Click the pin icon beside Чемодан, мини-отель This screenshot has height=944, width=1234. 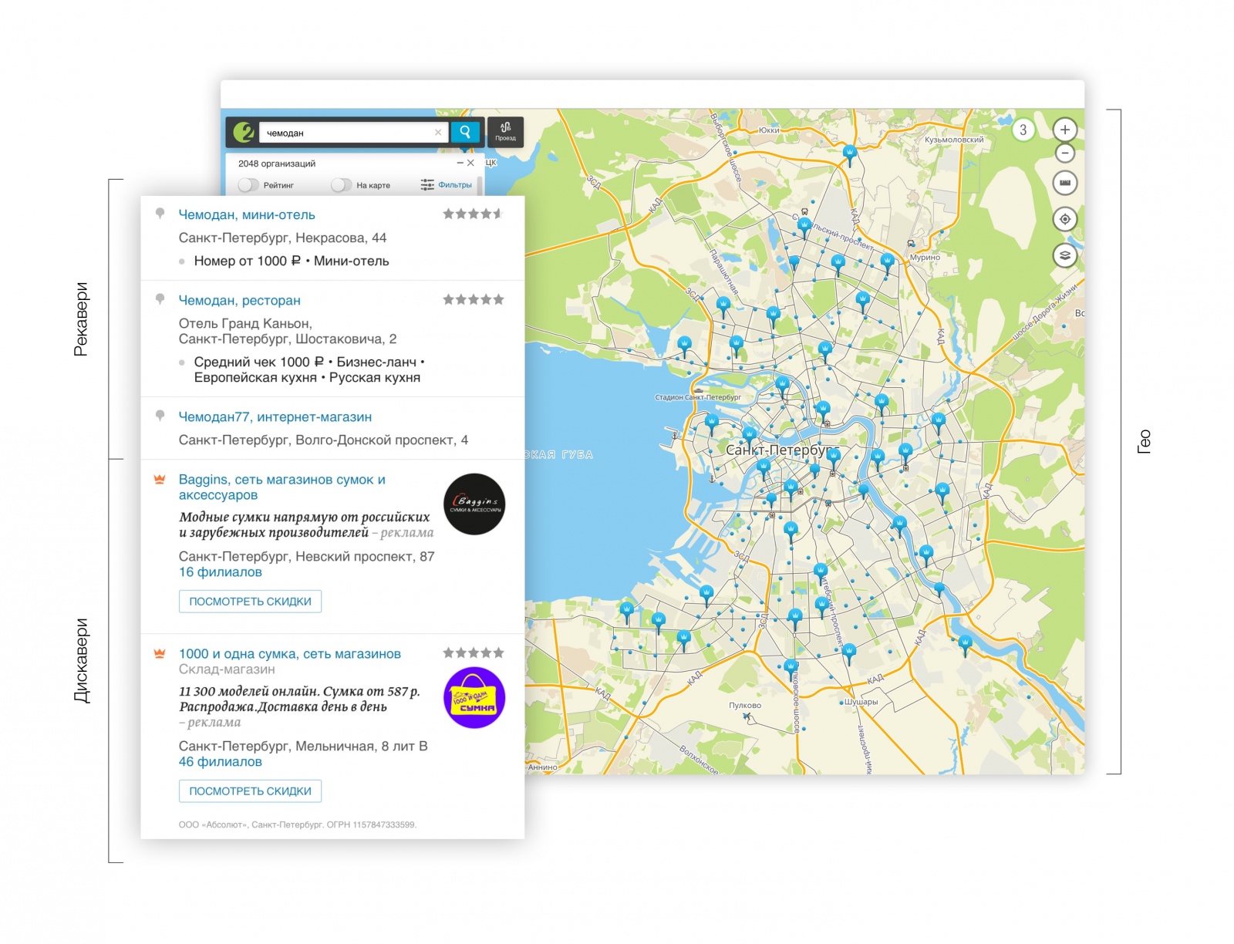click(x=160, y=214)
